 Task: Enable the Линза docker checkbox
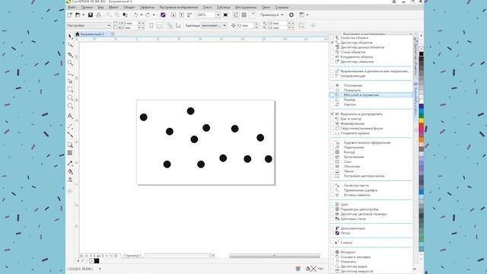point(333,171)
